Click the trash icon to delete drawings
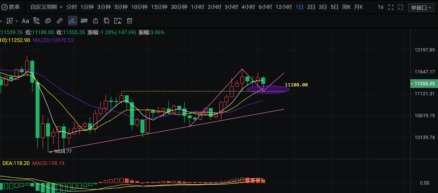This screenshot has height=193, width=438. [129, 21]
